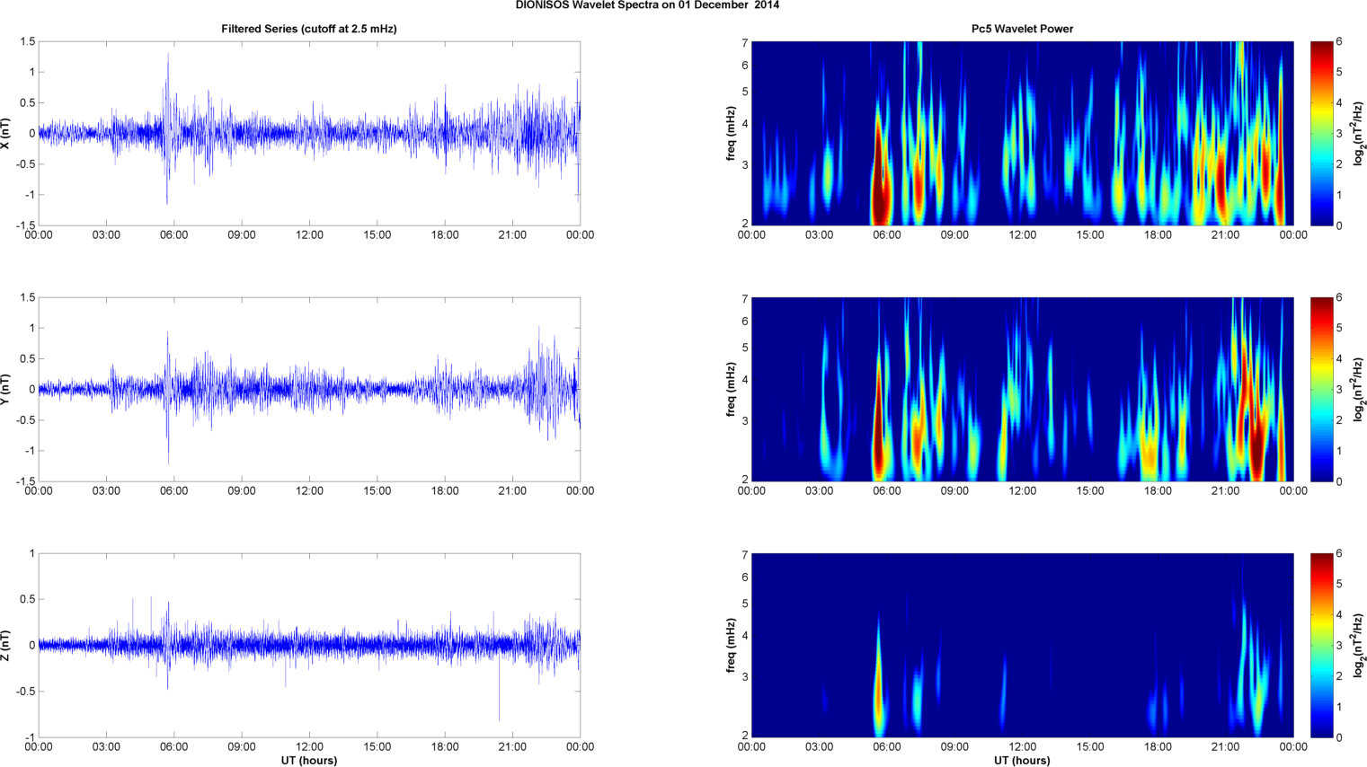This screenshot has height=767, width=1367.
Task: Click the 15:00 tick under the Z spectrogram
Action: tap(1090, 746)
